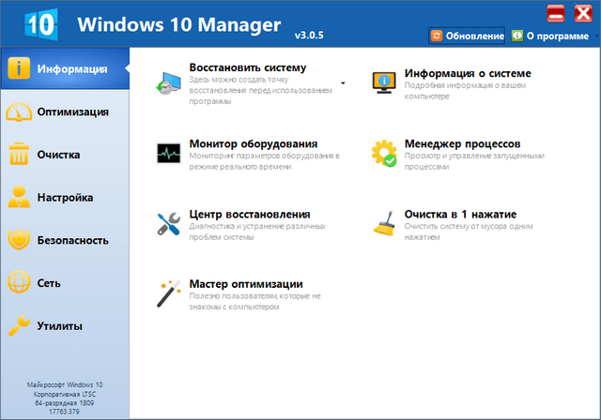Image resolution: width=601 pixels, height=420 pixels.
Task: Click the Windows 10 Manager title text
Action: click(x=179, y=24)
